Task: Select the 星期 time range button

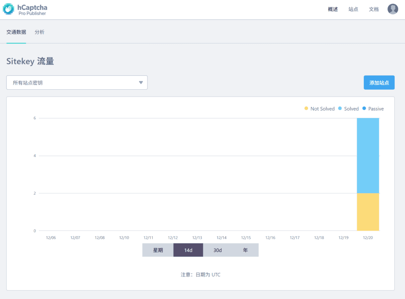Action: pyautogui.click(x=158, y=250)
